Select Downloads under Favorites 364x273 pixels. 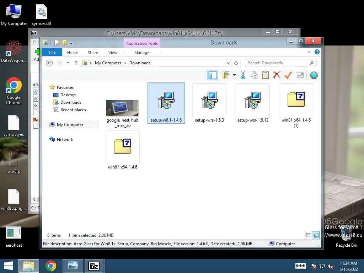pyautogui.click(x=67, y=102)
